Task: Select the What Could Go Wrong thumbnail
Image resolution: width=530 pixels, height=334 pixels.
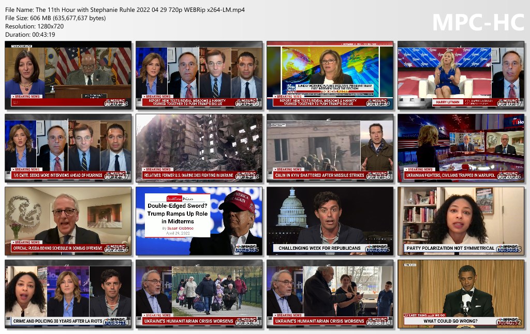Action: pos(461,294)
